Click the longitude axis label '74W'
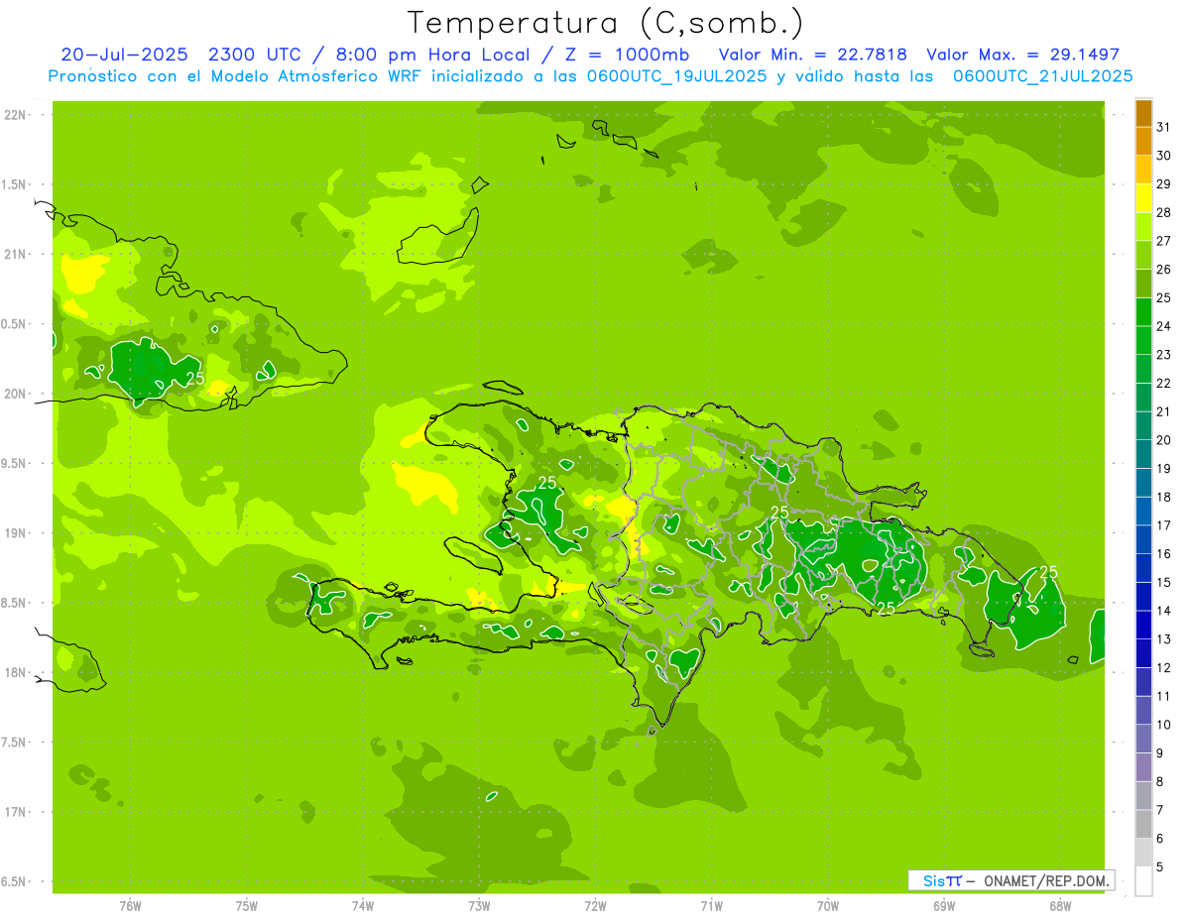1190x919 pixels. 363,906
